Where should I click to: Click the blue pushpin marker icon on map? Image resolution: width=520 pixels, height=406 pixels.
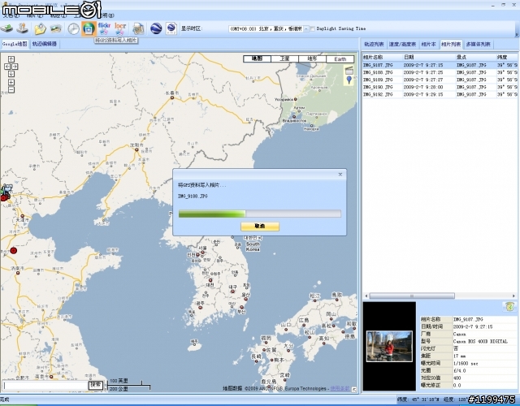coord(349,80)
